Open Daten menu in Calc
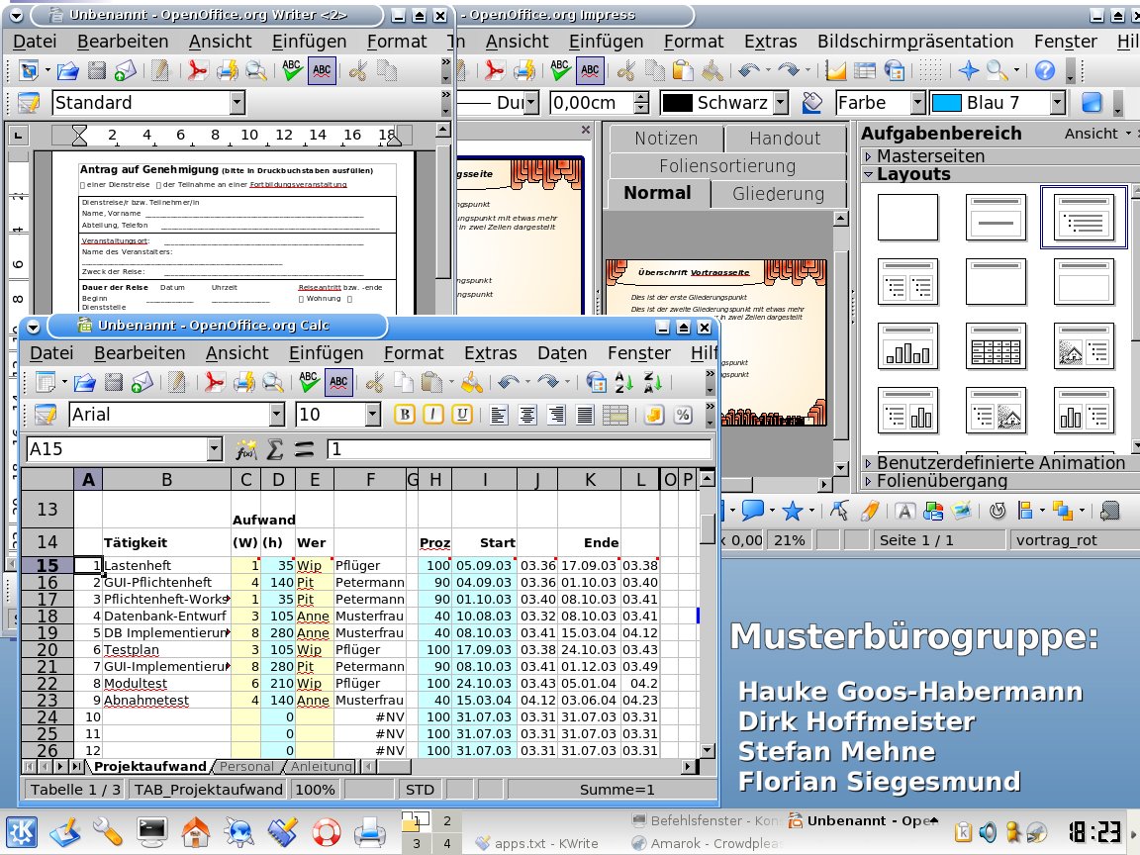The image size is (1140, 855). [562, 353]
